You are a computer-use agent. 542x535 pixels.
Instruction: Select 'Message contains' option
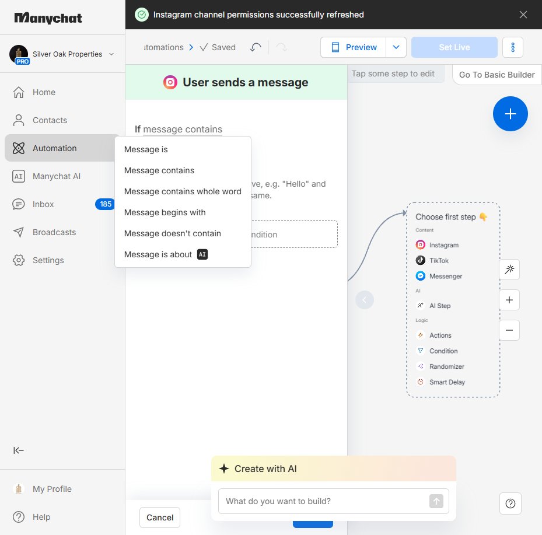click(183, 170)
